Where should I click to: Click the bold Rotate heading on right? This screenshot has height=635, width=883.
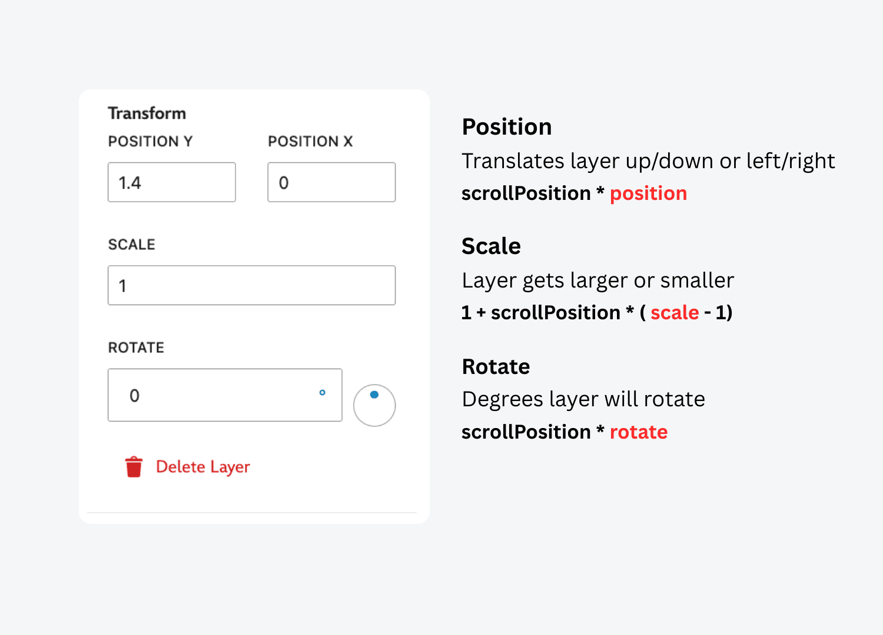(496, 367)
